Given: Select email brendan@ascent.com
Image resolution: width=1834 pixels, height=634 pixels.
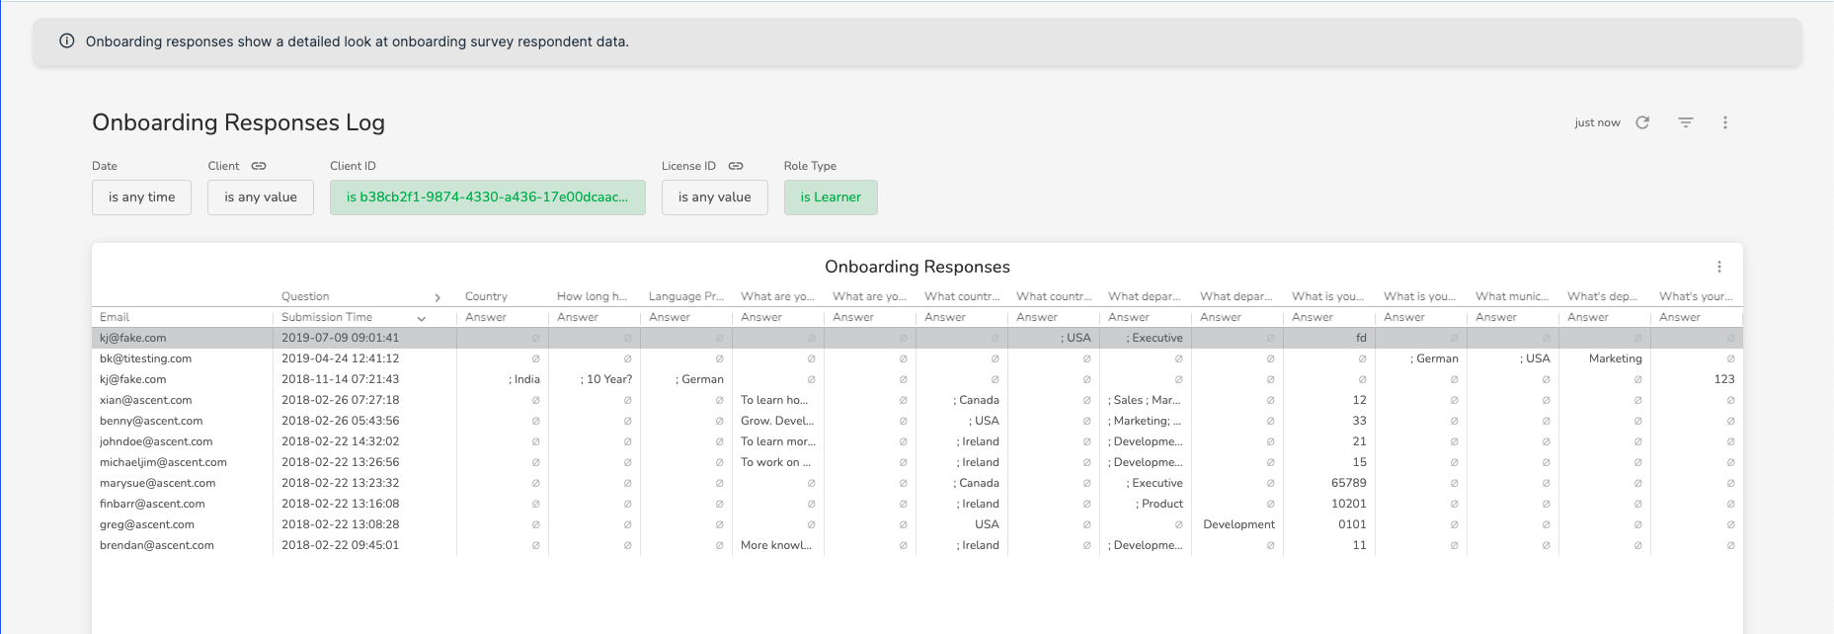Looking at the screenshot, I should 157,545.
